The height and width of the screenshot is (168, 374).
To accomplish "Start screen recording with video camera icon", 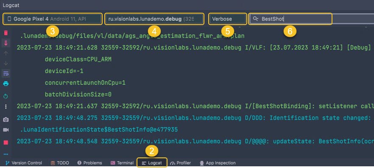I will (6, 130).
